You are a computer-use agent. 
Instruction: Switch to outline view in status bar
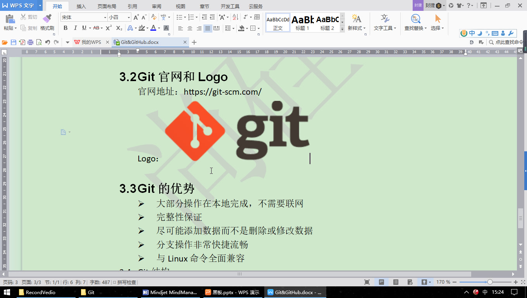396,282
